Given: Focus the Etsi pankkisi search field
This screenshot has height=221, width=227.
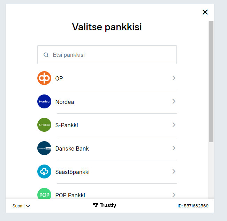Looking at the screenshot, I should coord(107,55).
